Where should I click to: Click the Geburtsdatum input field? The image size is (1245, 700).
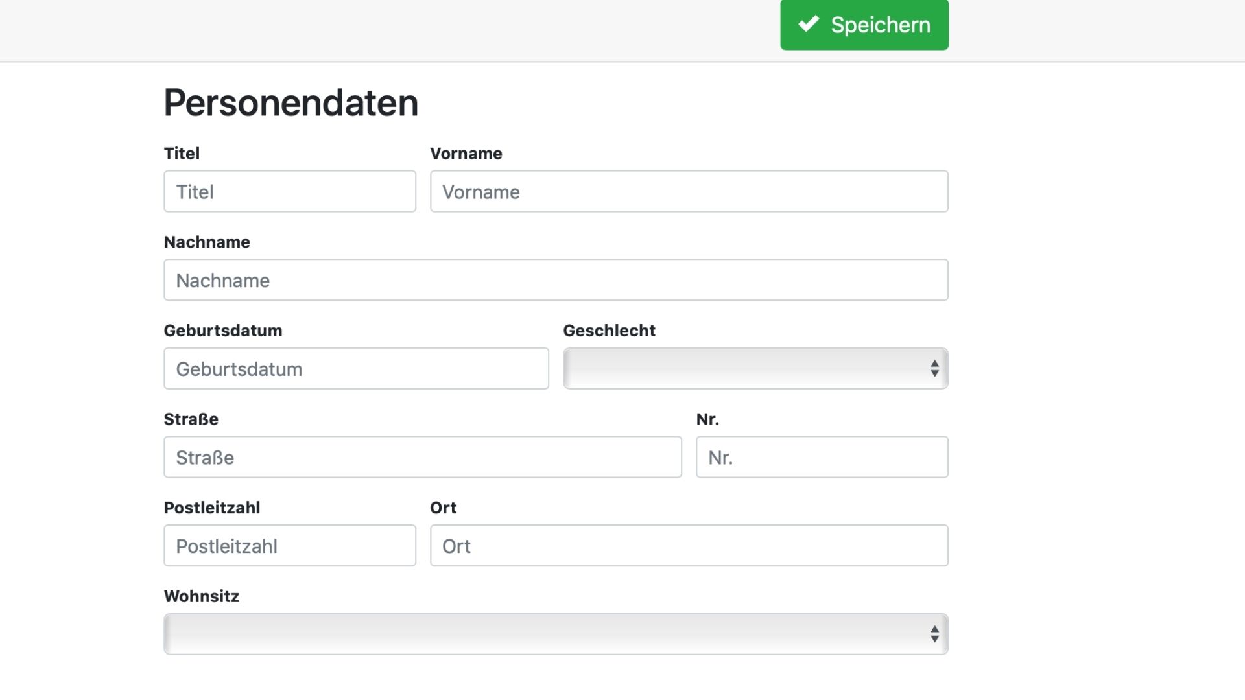click(x=356, y=369)
